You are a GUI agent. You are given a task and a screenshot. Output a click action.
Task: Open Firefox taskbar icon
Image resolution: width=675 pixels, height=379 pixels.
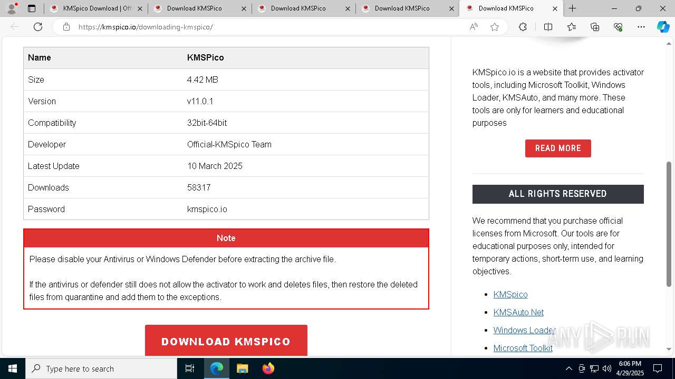[268, 368]
